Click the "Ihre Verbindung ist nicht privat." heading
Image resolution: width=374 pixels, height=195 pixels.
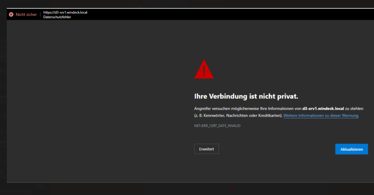246,97
